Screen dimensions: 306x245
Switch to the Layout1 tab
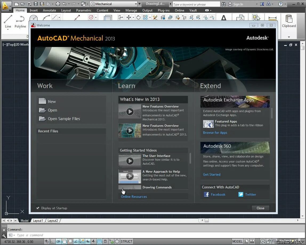38,220
